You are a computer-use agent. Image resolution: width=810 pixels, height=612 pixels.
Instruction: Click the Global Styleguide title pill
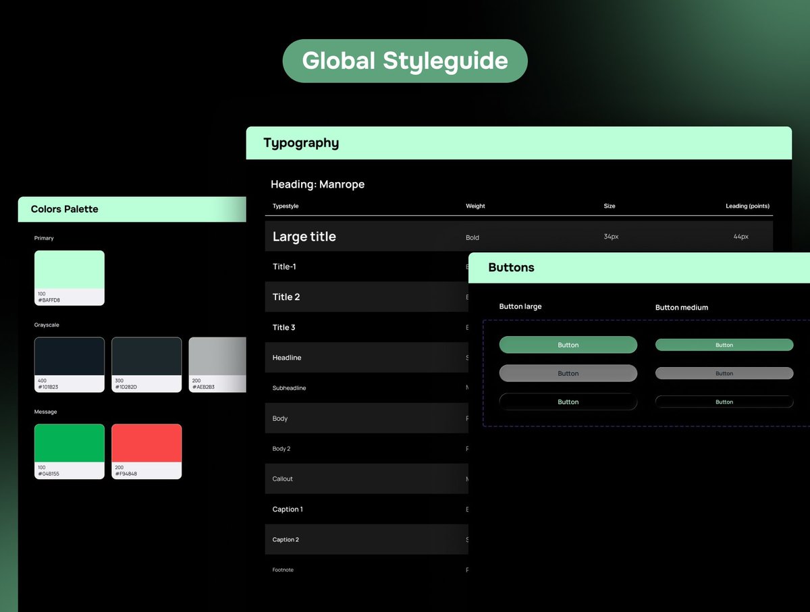pos(404,61)
